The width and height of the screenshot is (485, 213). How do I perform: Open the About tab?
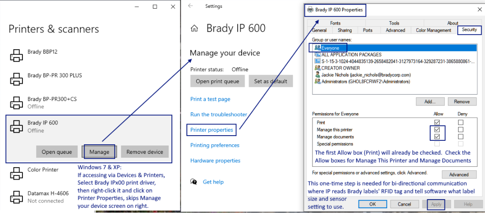453,23
